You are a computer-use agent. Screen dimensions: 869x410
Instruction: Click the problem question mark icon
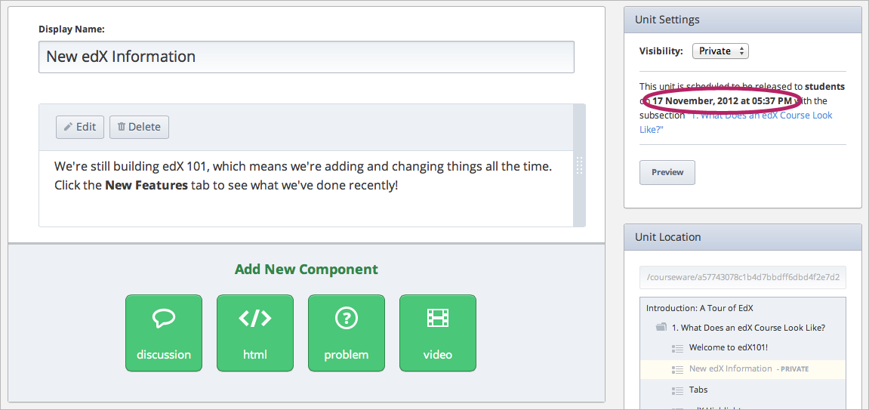pos(347,319)
